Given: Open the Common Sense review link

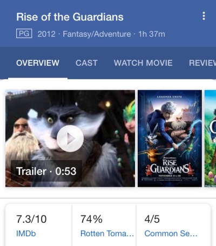Looking at the screenshot, I should coord(171,234).
